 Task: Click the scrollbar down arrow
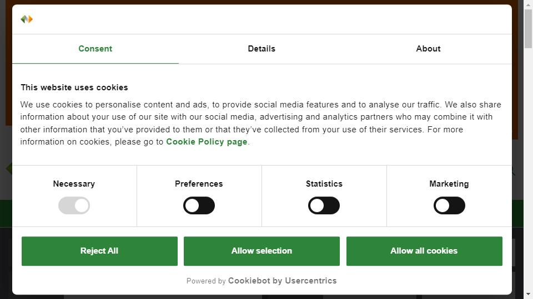528,294
